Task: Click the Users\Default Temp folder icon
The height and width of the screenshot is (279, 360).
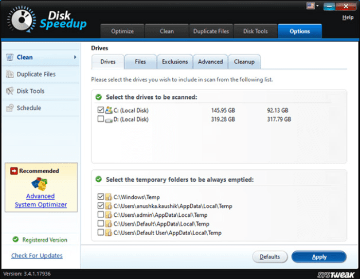Action: coord(109,224)
